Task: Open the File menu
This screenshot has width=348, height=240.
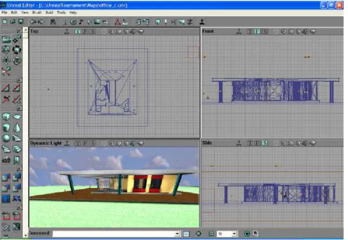Action: [4, 12]
